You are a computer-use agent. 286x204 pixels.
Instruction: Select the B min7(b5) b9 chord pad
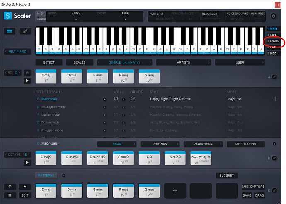(x=201, y=158)
